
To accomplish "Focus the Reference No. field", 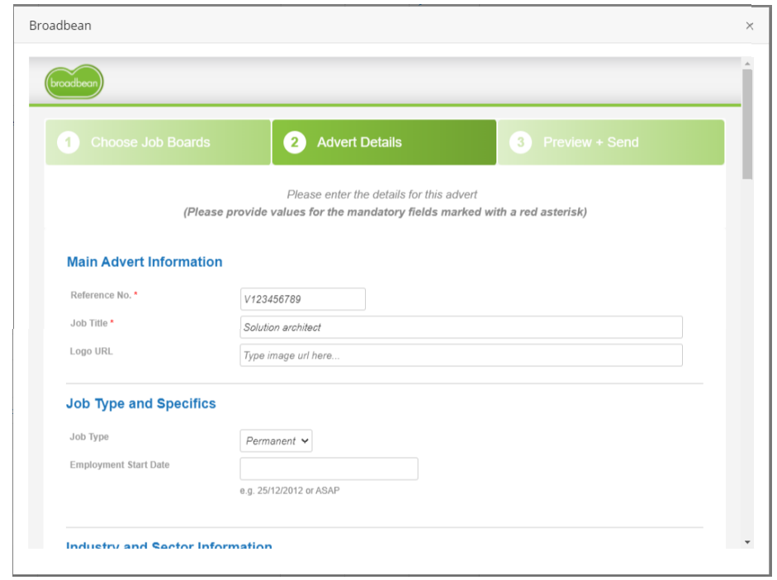I will (303, 299).
